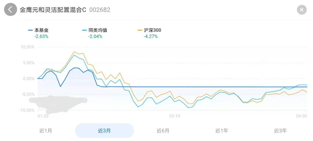Tap the back arrow icon
Image resolution: width=313 pixels, height=141 pixels.
tap(10, 9)
